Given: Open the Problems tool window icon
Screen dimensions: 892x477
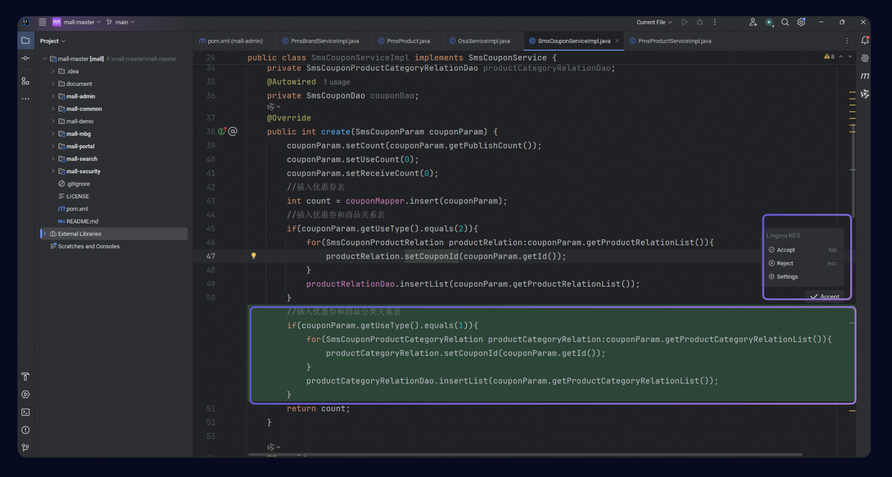Looking at the screenshot, I should [x=26, y=430].
